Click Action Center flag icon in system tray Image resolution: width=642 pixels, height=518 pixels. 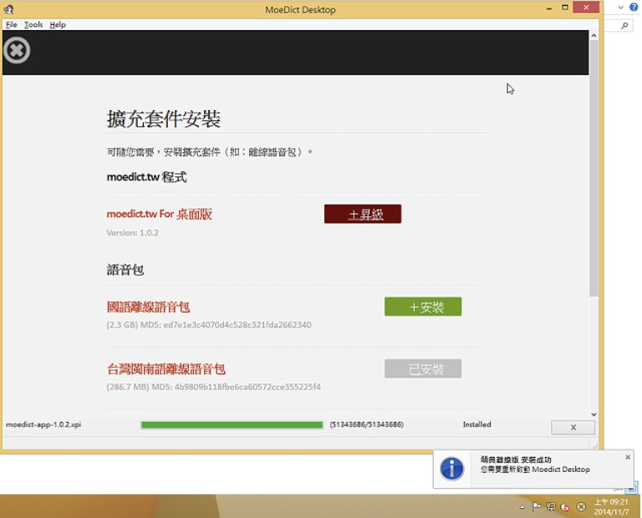pos(537,507)
